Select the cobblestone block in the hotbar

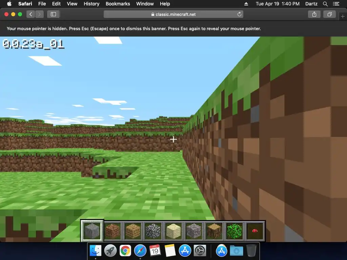(x=153, y=231)
